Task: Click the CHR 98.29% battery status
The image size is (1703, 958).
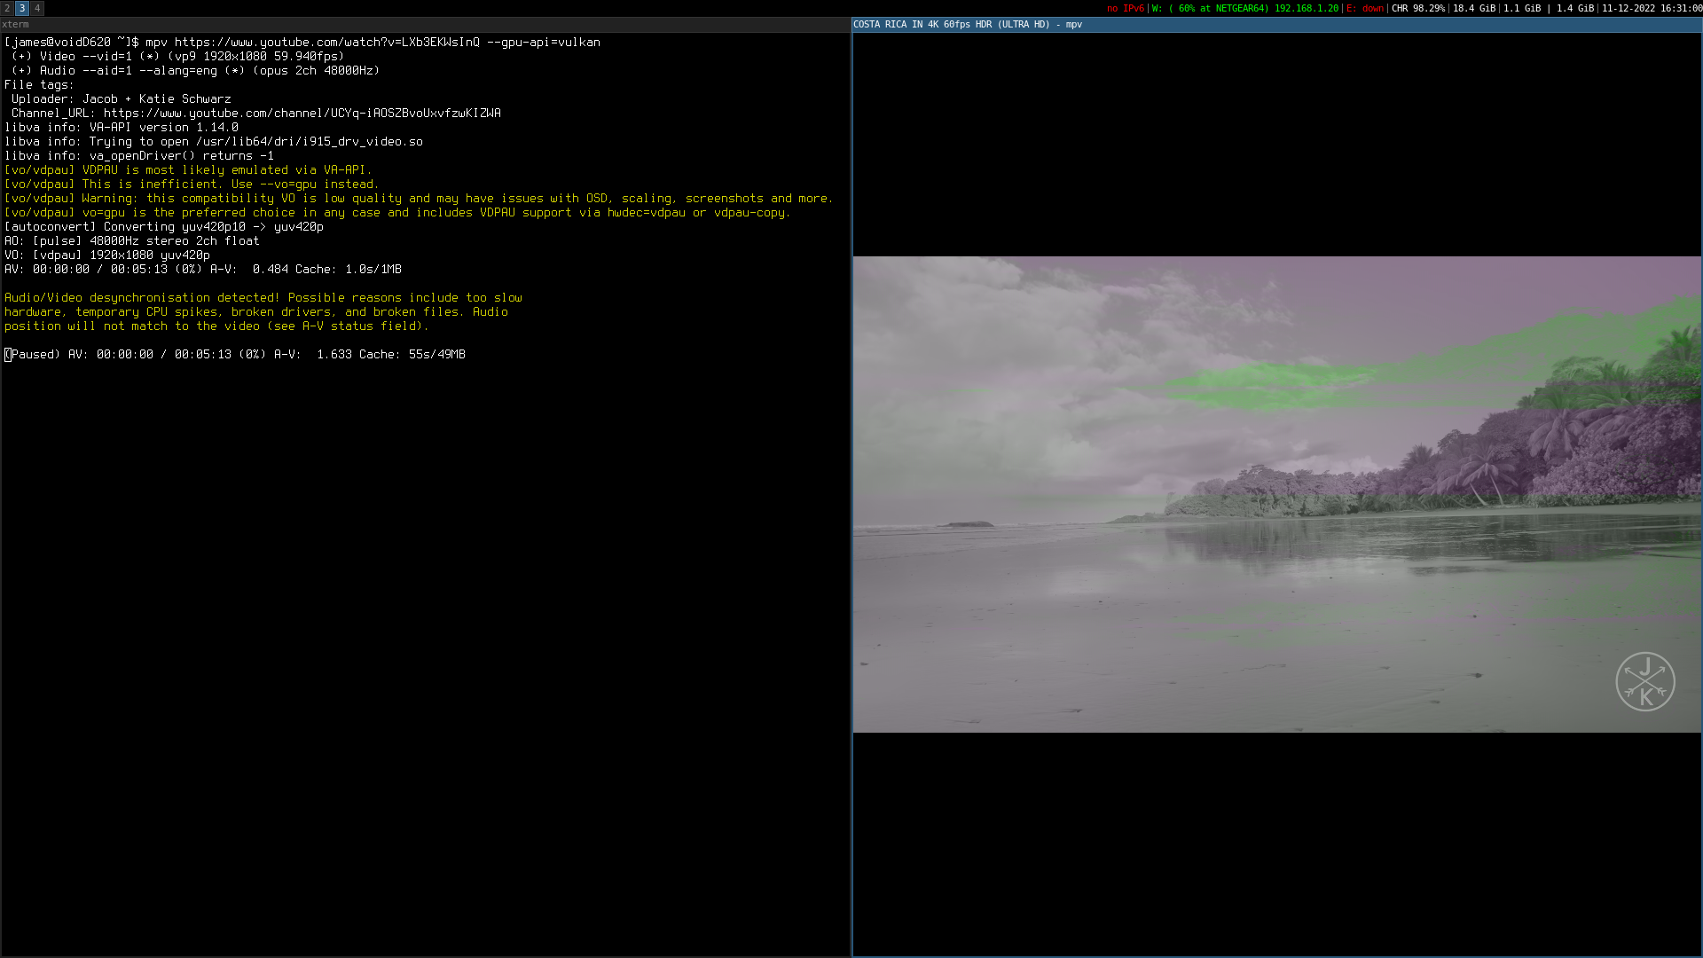Action: [x=1417, y=8]
